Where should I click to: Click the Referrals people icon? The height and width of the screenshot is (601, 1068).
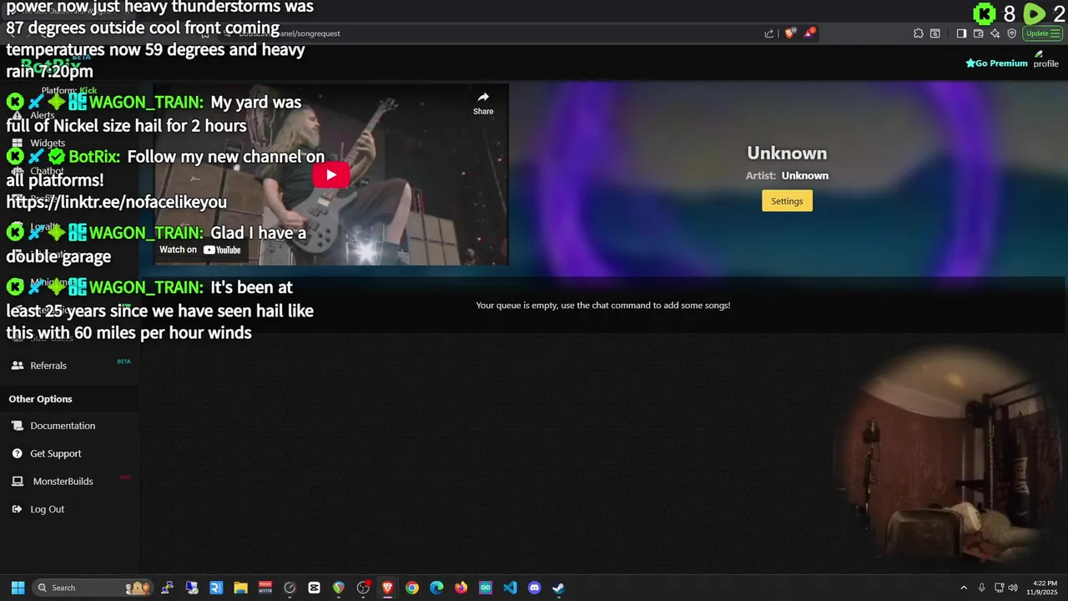[18, 366]
